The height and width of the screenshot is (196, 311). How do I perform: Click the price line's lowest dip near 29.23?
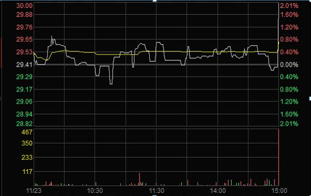[111, 84]
